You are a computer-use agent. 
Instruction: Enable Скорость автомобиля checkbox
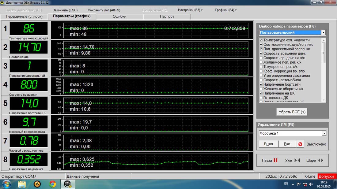tap(261, 80)
